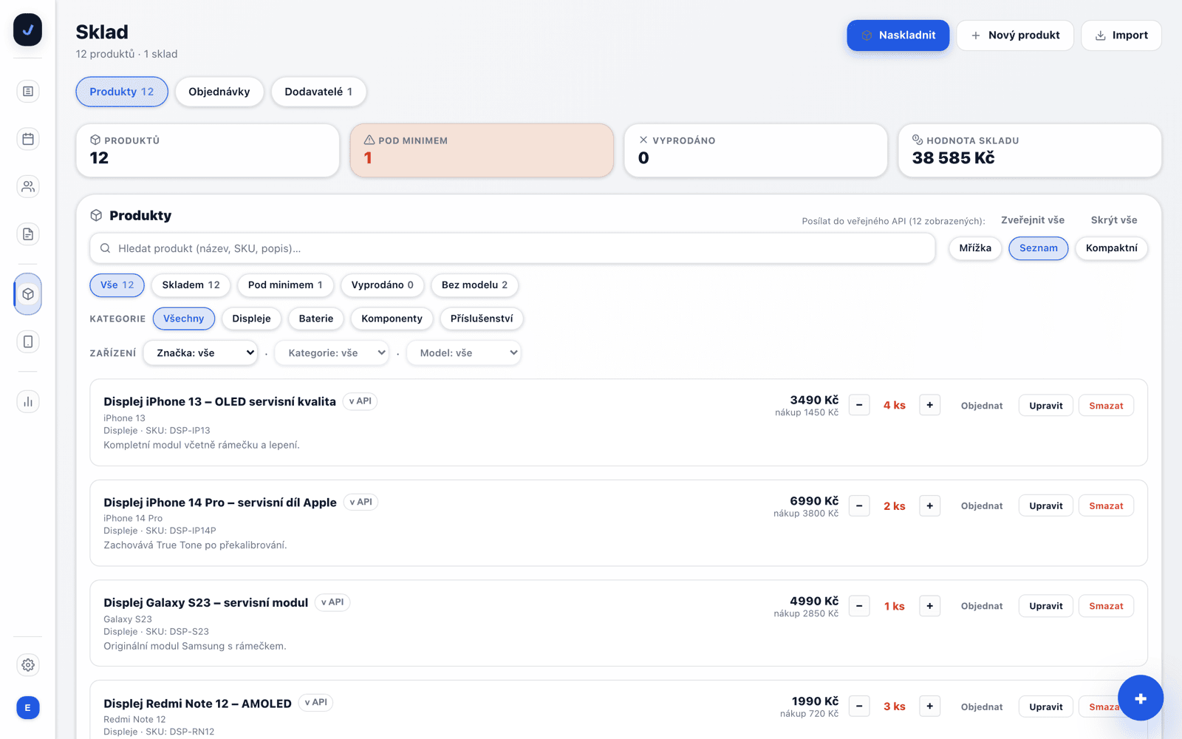Focus the Hledat produkt search field
This screenshot has width=1182, height=739.
coord(513,248)
